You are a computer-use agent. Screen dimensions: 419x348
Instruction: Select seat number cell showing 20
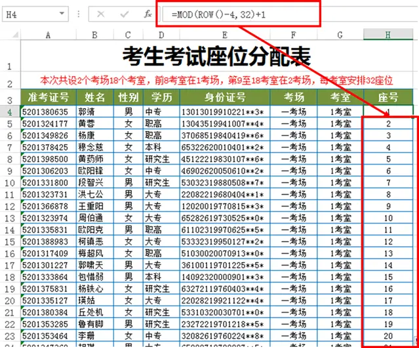point(388,336)
